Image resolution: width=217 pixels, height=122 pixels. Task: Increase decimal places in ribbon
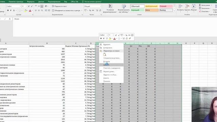(x=97, y=11)
